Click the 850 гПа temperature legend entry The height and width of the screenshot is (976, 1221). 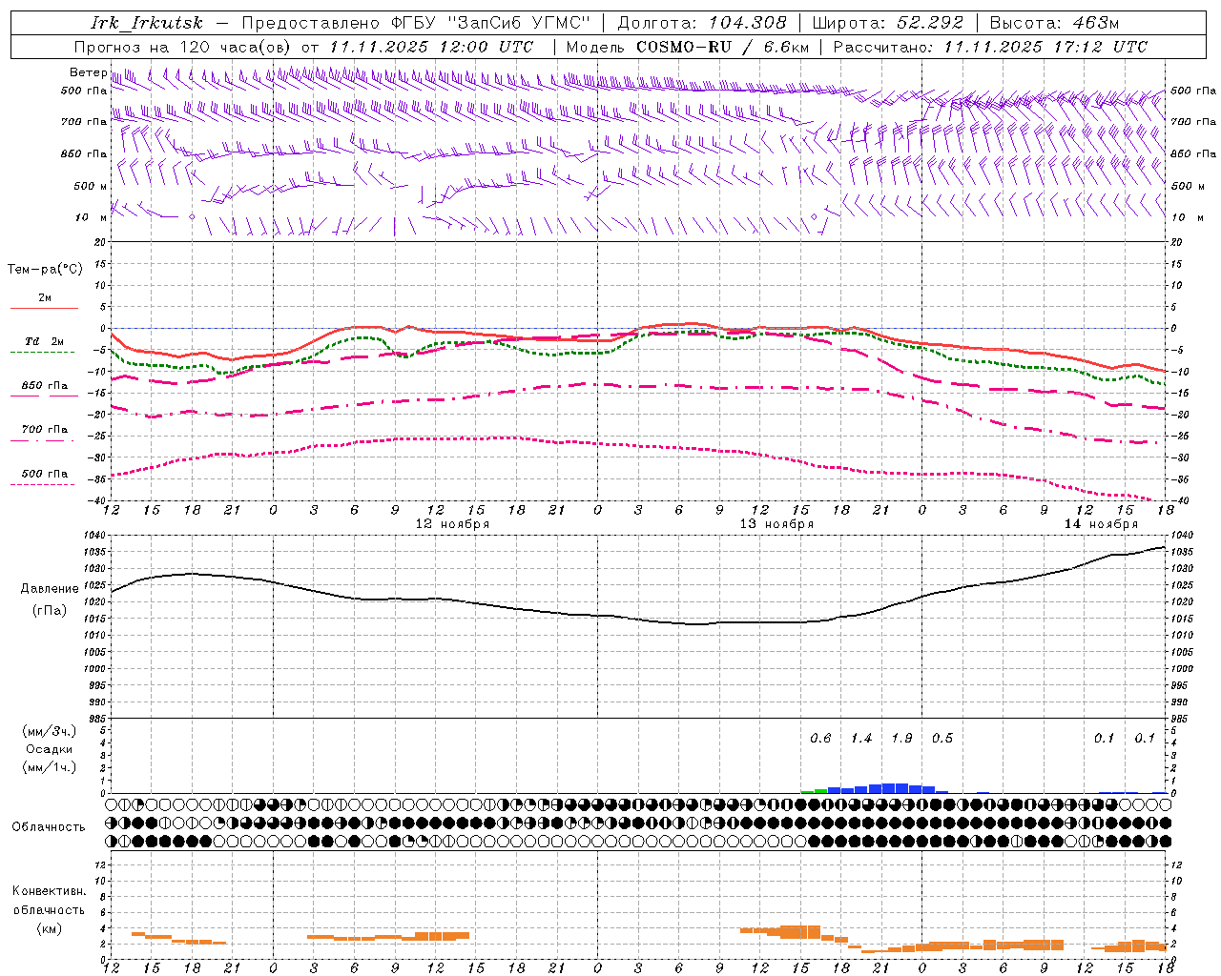pos(45,386)
